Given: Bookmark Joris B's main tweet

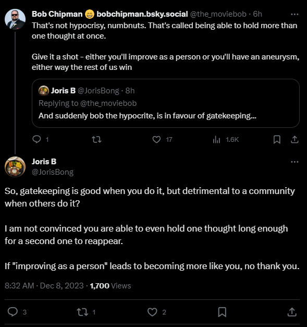Looking at the screenshot, I should tap(222, 312).
